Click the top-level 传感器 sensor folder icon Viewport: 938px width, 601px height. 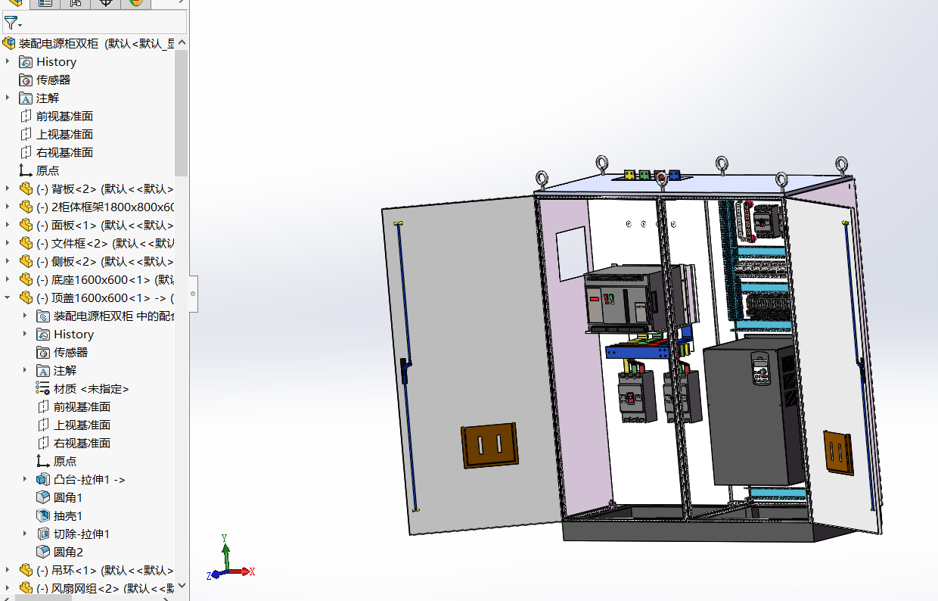click(x=26, y=79)
